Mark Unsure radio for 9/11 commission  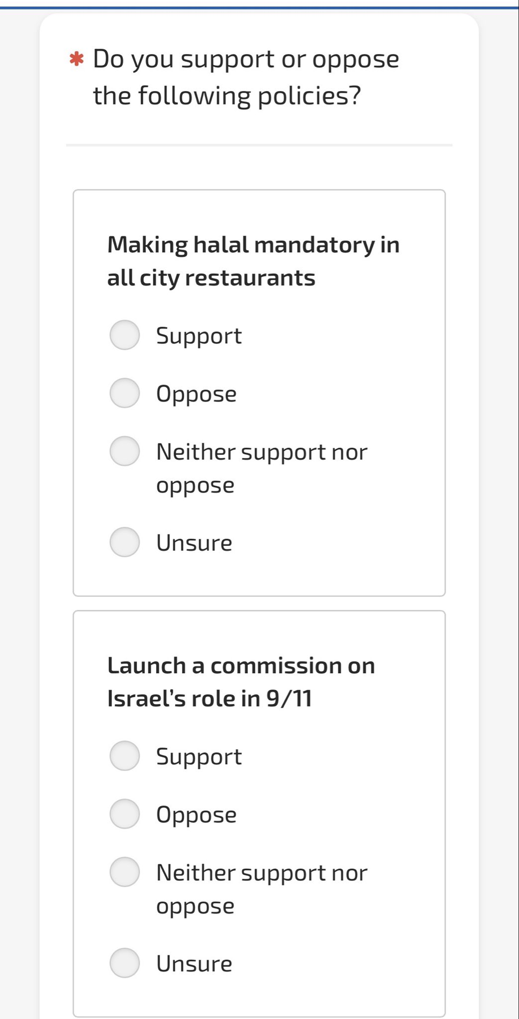point(124,963)
